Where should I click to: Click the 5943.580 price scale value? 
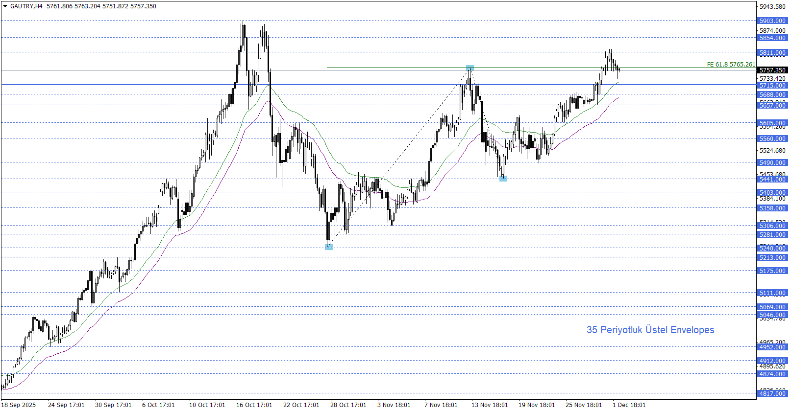coord(772,7)
